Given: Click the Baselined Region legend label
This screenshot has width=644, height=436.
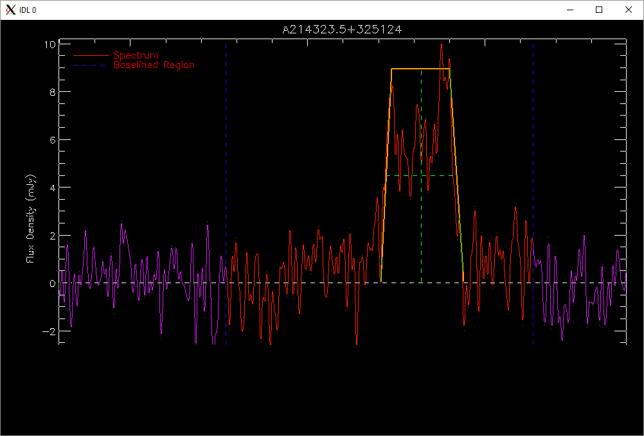Looking at the screenshot, I should click(x=154, y=65).
